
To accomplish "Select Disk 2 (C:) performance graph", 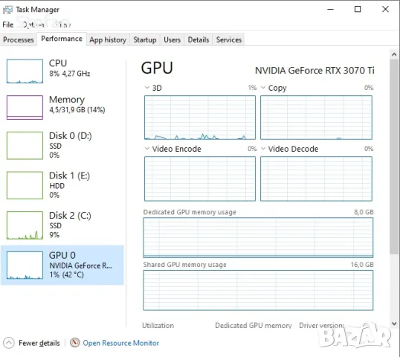I will tap(25, 225).
